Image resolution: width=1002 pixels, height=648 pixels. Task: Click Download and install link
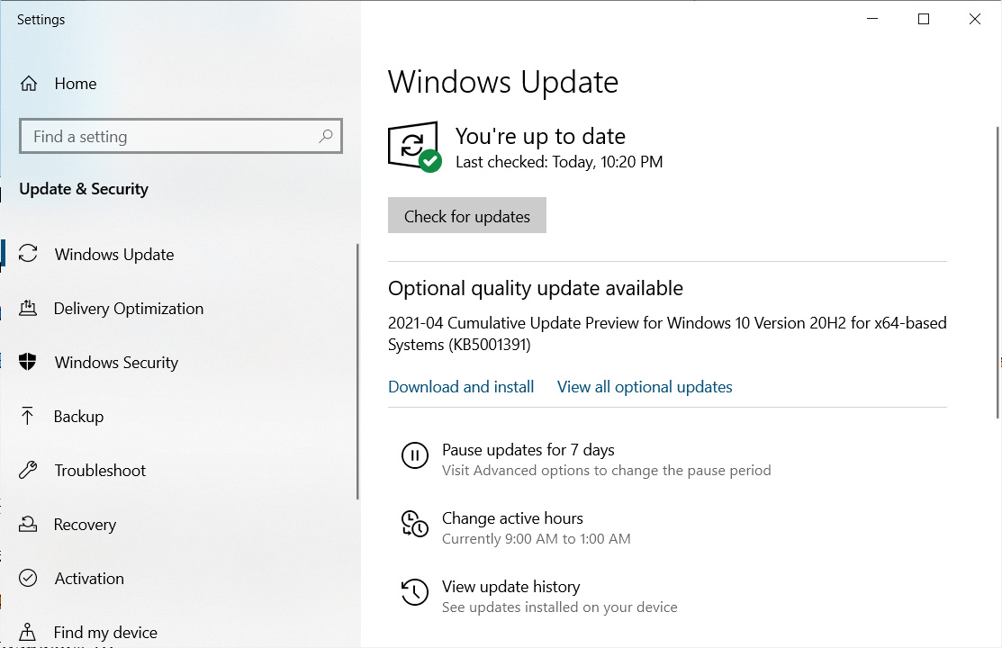(x=461, y=387)
